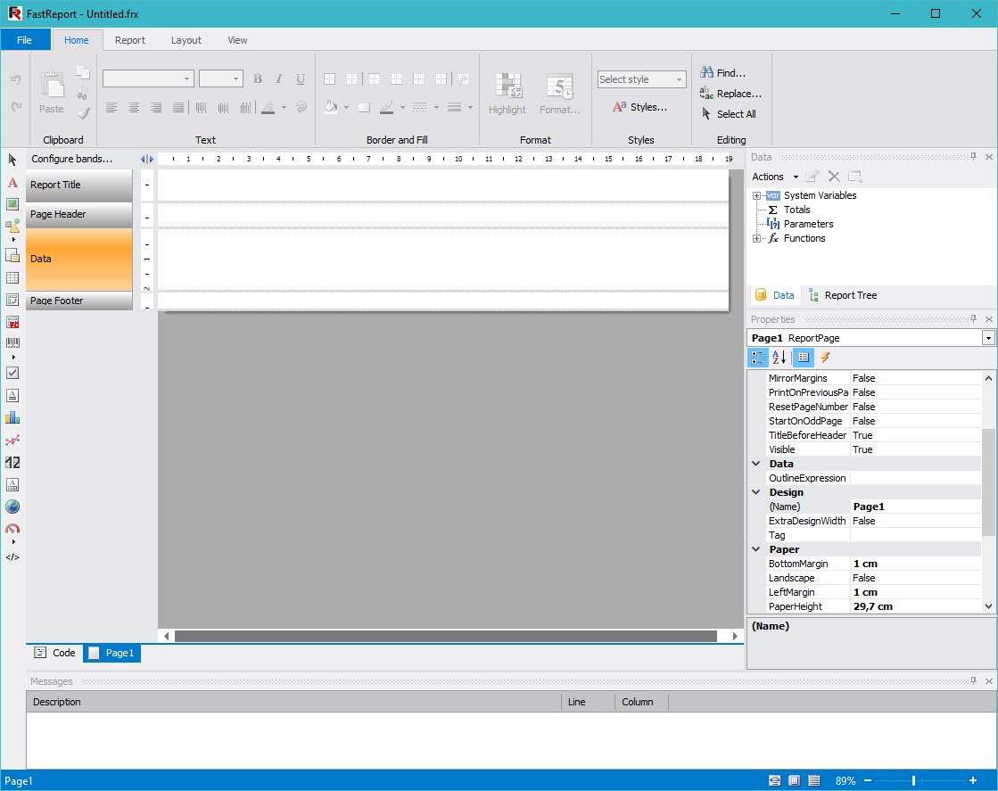The height and width of the screenshot is (791, 998).
Task: Pick the Text object tool (red A)
Action: point(12,183)
